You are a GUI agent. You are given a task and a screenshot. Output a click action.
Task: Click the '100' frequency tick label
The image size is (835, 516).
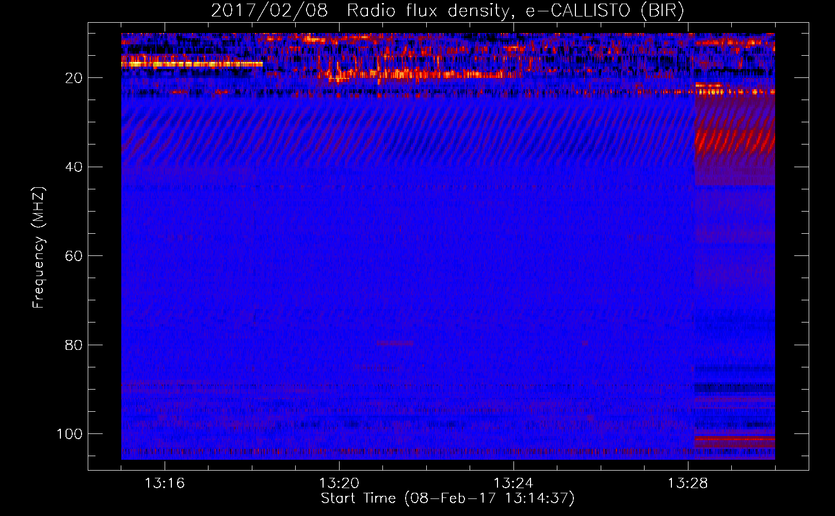[x=70, y=434]
